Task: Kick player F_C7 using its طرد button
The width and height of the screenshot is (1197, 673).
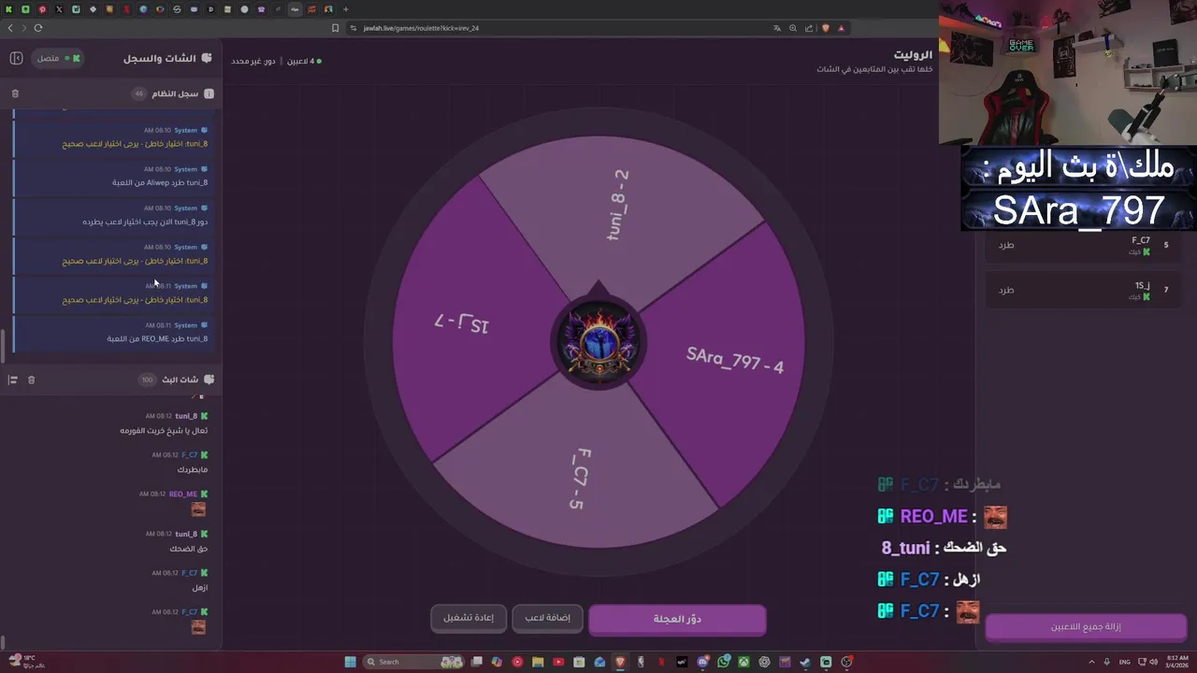Action: 1006,245
